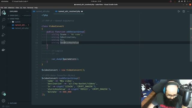The width and height of the screenshot is (192, 108).
Task: Expand the OPEN EDITORS section
Action: pos(8,16)
